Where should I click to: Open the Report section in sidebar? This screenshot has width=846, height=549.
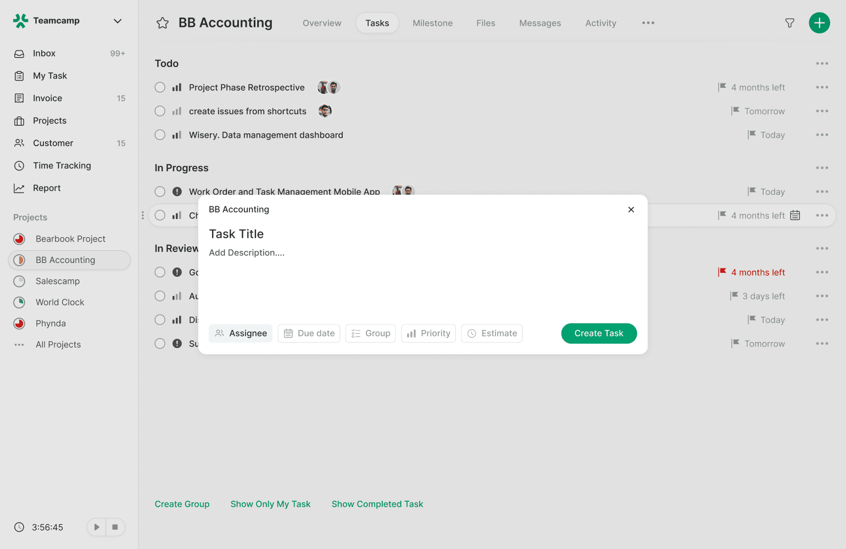(47, 188)
